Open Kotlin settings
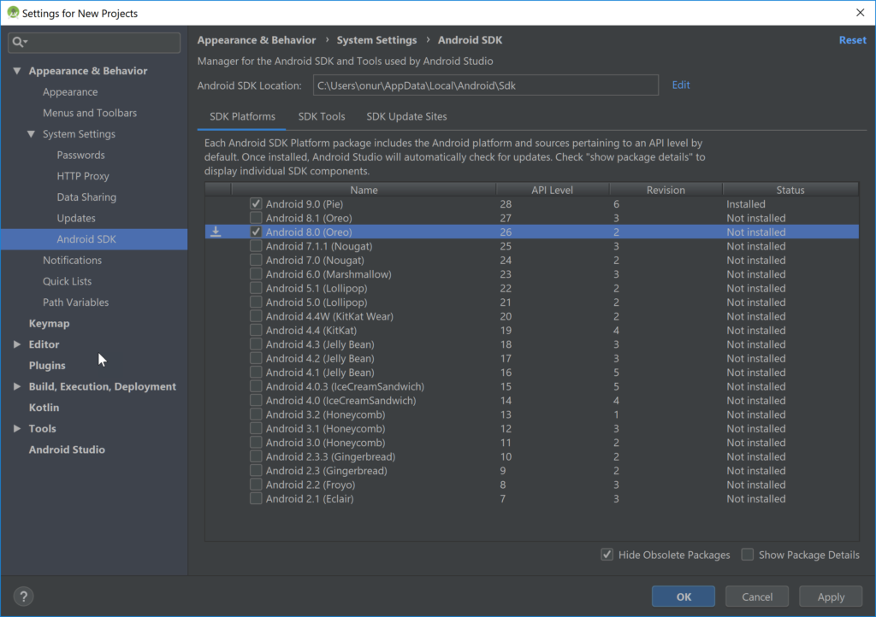The image size is (876, 617). (x=44, y=408)
